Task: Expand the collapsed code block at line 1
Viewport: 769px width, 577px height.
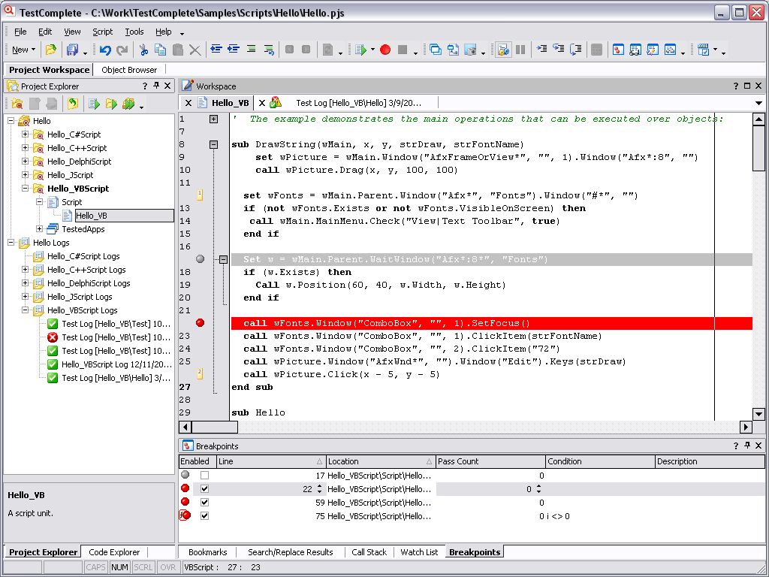Action: click(213, 119)
